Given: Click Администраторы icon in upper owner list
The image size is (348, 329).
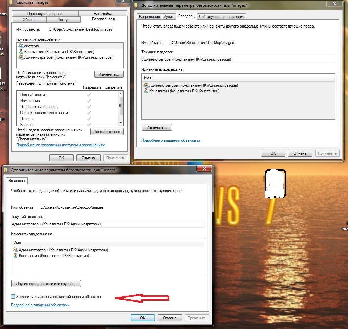Looking at the screenshot, I should click(146, 85).
